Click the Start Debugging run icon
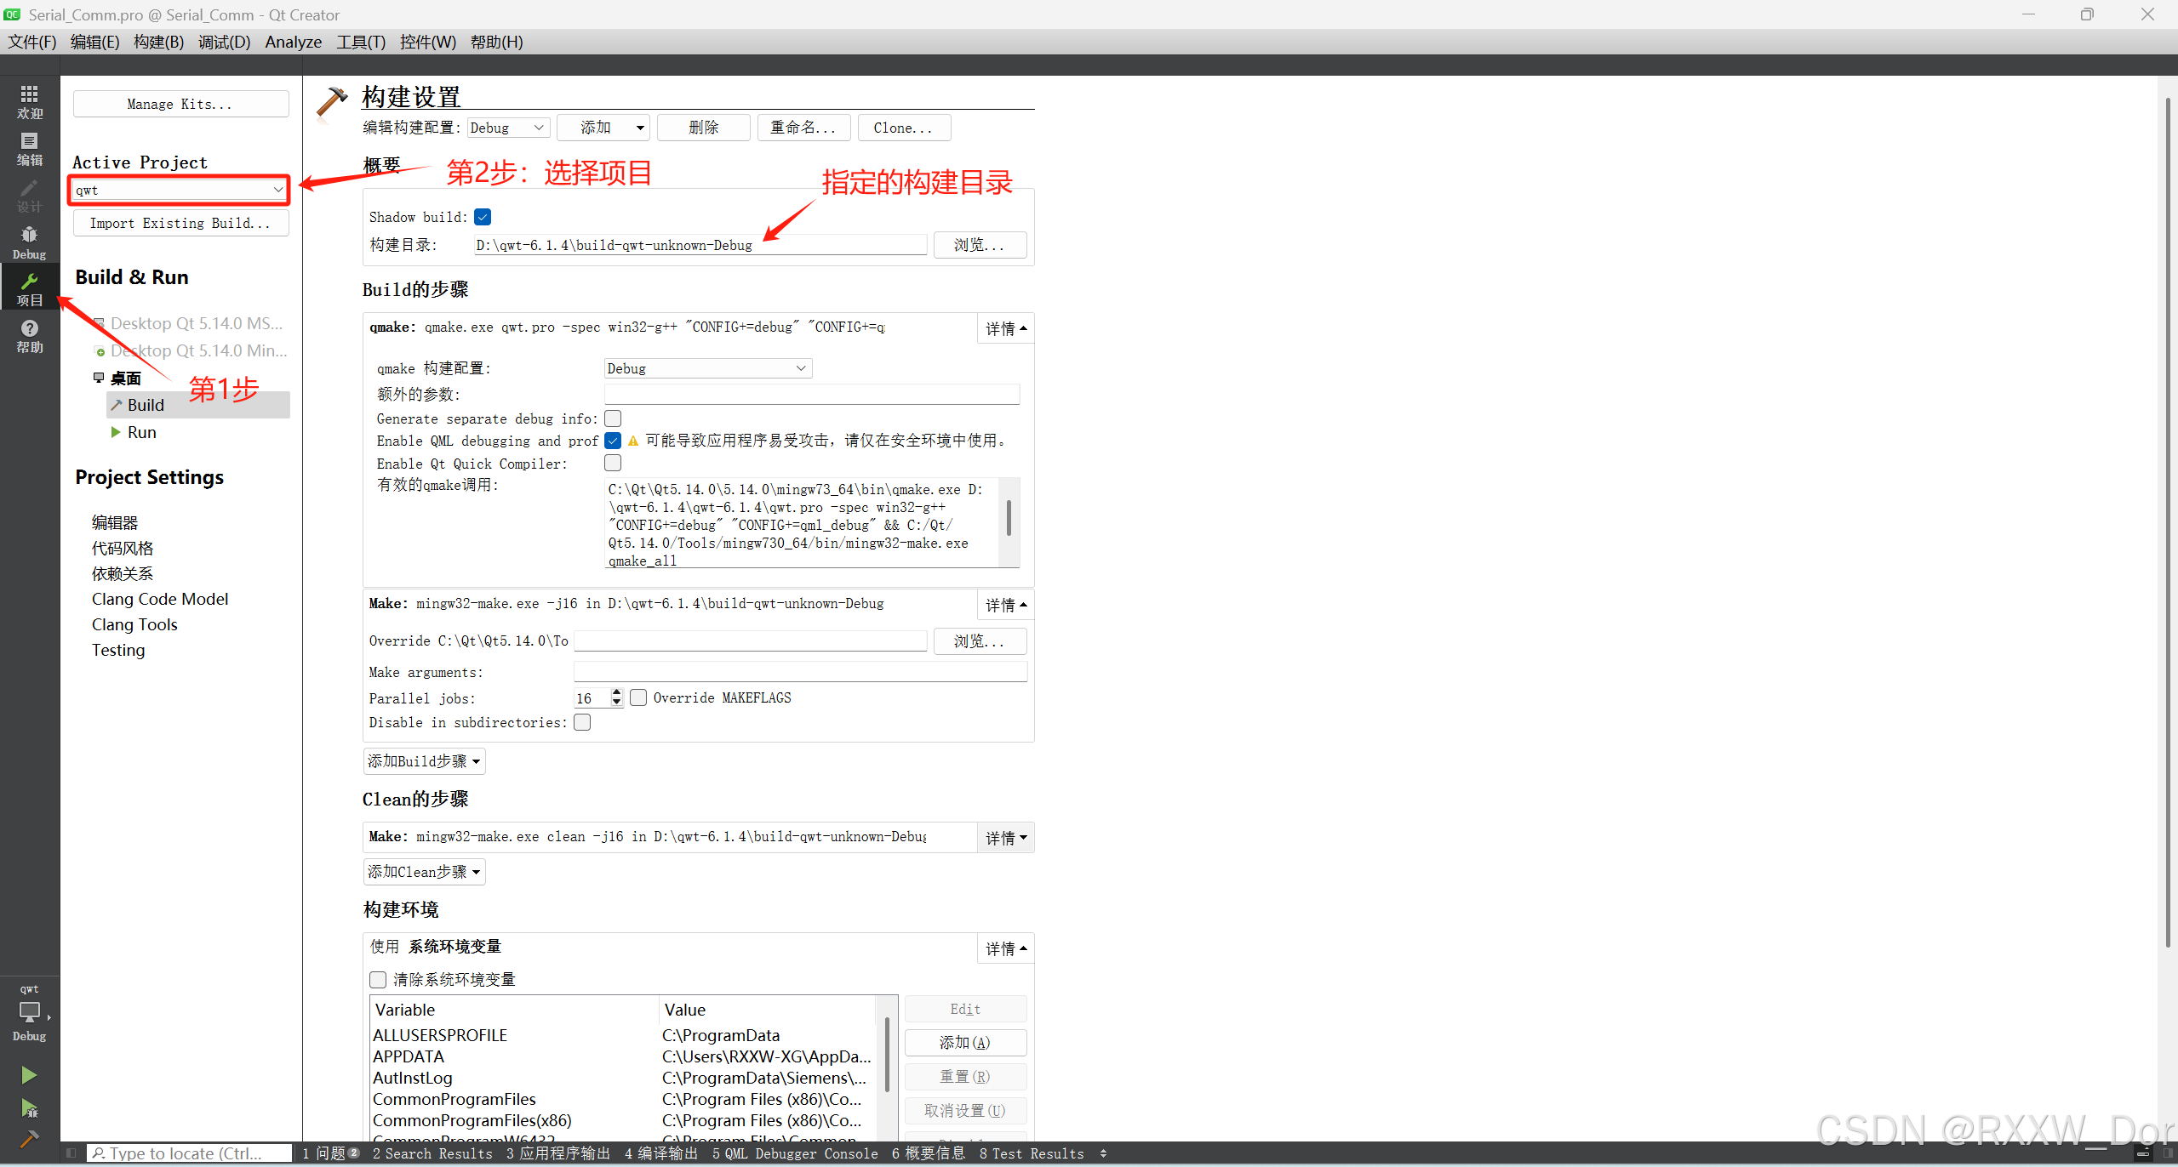The height and width of the screenshot is (1167, 2178). click(28, 1107)
